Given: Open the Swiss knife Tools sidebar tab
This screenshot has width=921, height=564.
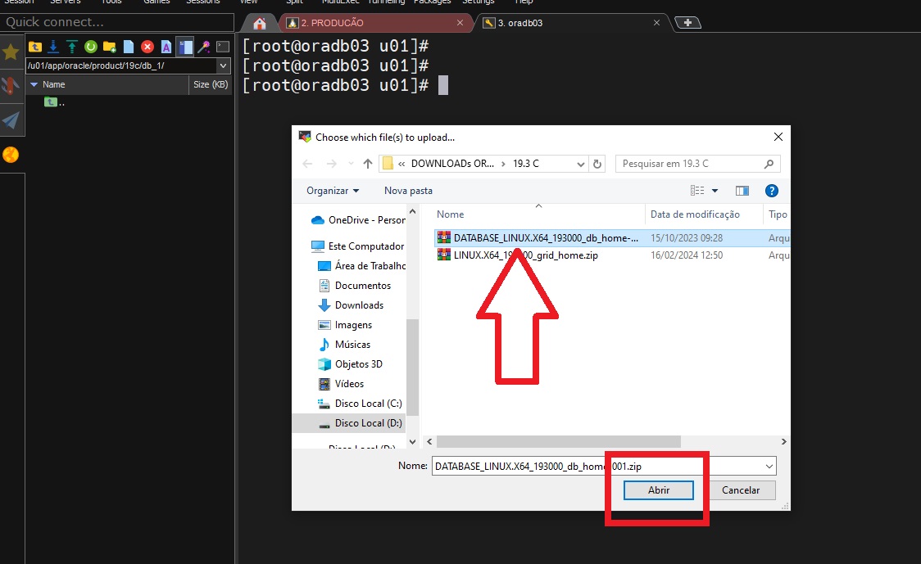Looking at the screenshot, I should 11,86.
